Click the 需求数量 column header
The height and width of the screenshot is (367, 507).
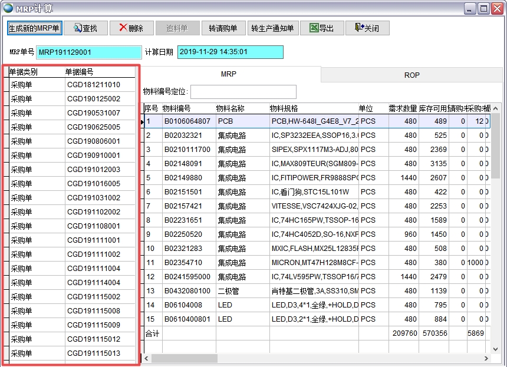403,108
